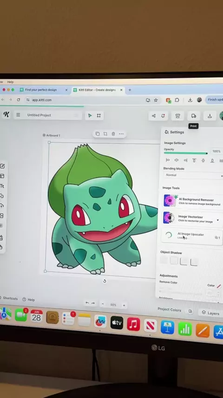Adjust the Opacity slider
Image resolution: width=223 pixels, height=398 pixels.
(x=185, y=153)
